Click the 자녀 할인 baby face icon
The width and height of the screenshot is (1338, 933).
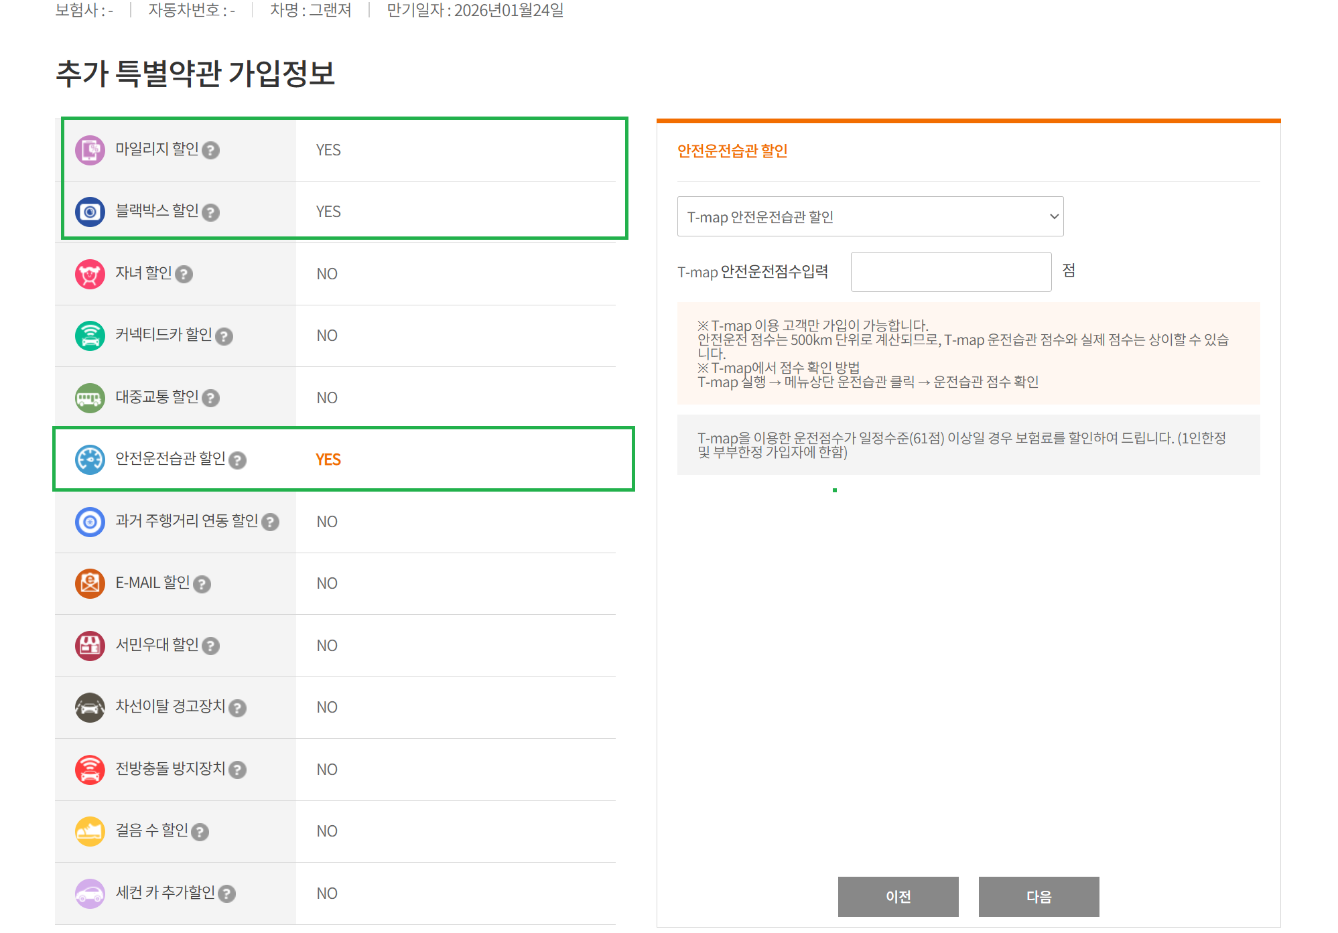[x=90, y=274]
